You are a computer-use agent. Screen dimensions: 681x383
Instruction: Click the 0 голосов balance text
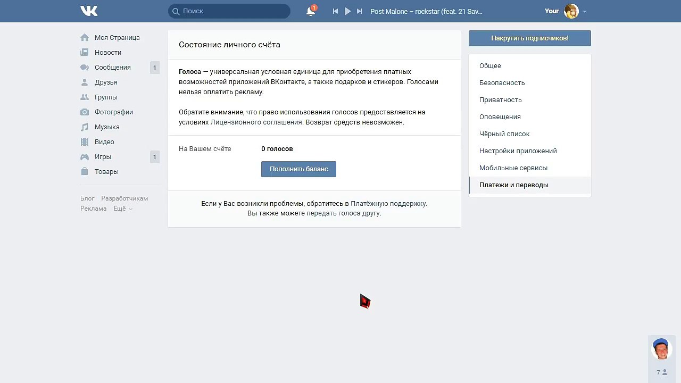pos(277,149)
